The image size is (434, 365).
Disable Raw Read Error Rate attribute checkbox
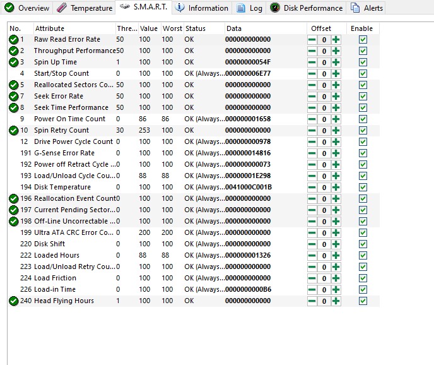tap(363, 40)
